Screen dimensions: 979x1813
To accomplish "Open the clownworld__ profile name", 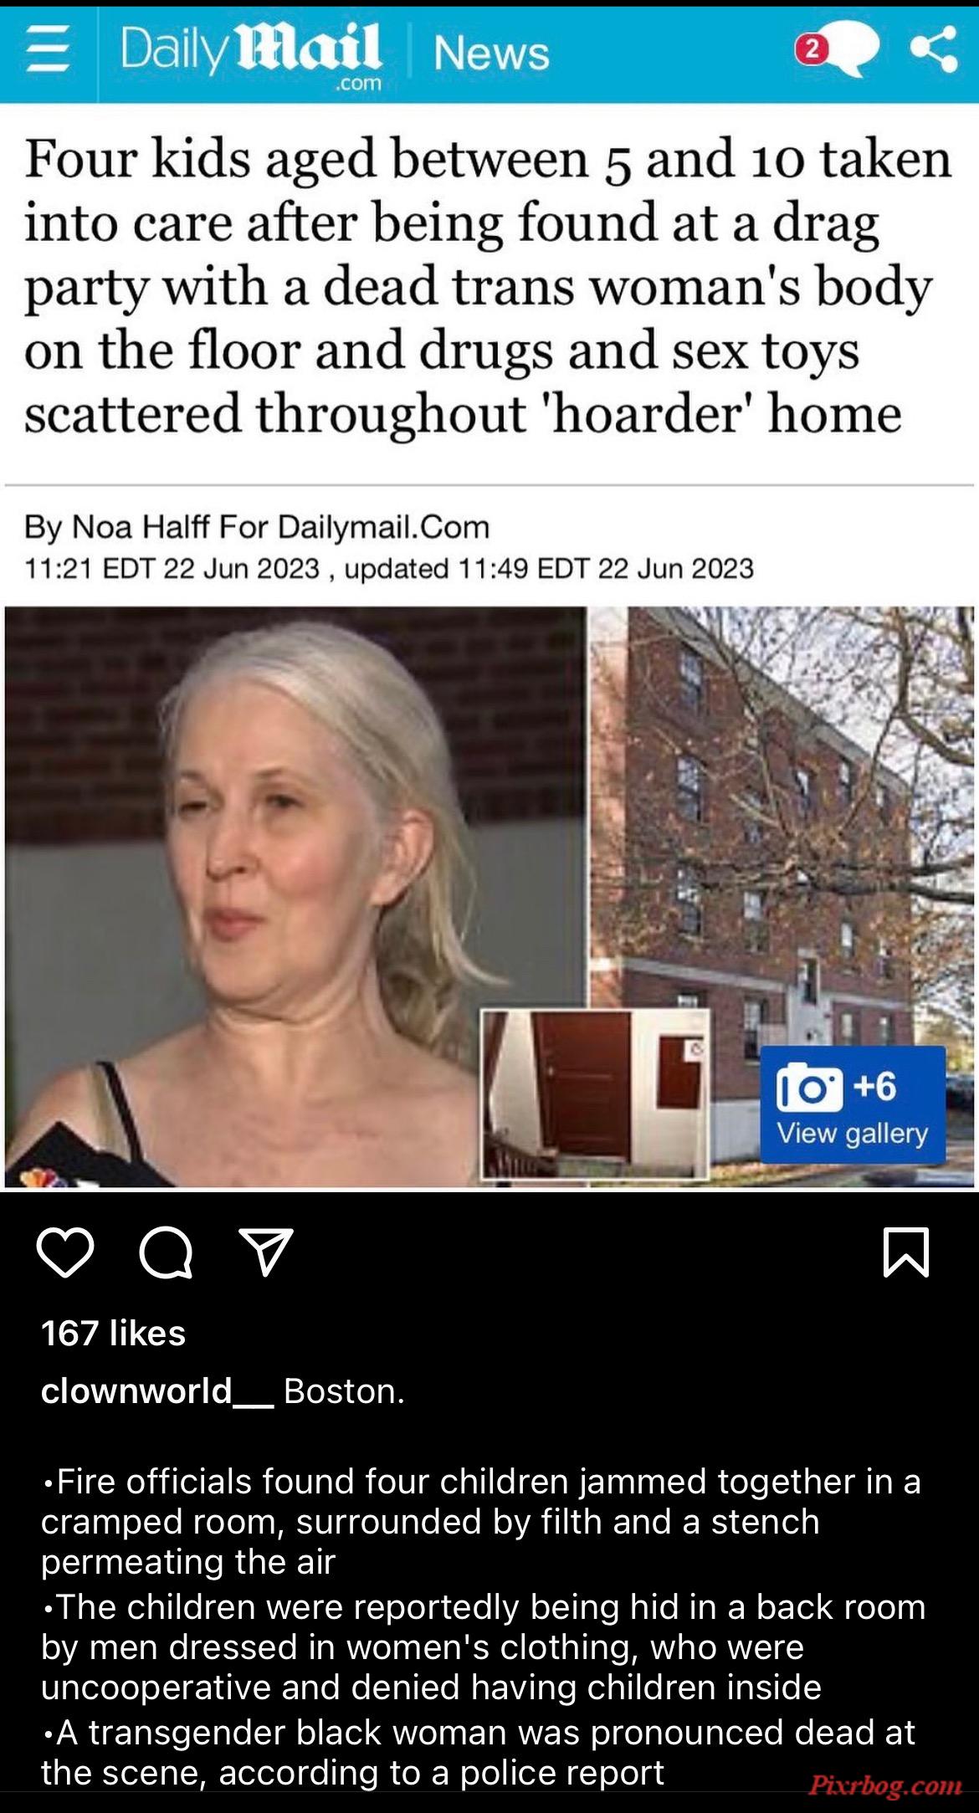I will (157, 1390).
